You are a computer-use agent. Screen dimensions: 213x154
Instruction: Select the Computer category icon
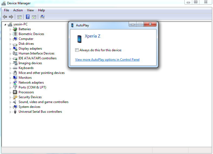pyautogui.click(x=15, y=39)
